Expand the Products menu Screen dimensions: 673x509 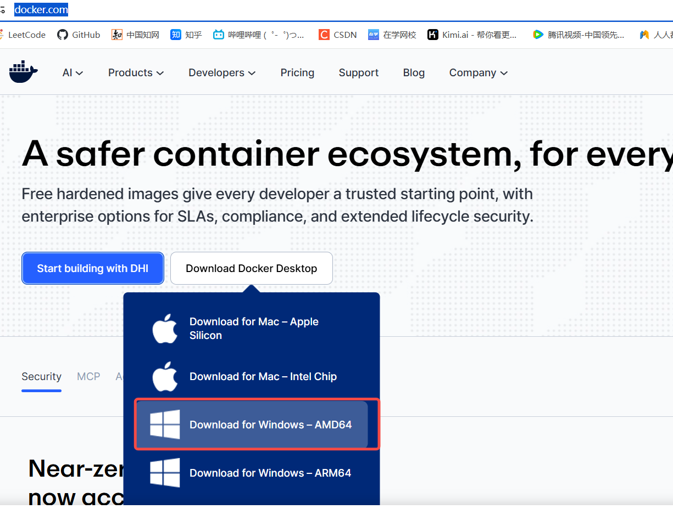pyautogui.click(x=136, y=72)
